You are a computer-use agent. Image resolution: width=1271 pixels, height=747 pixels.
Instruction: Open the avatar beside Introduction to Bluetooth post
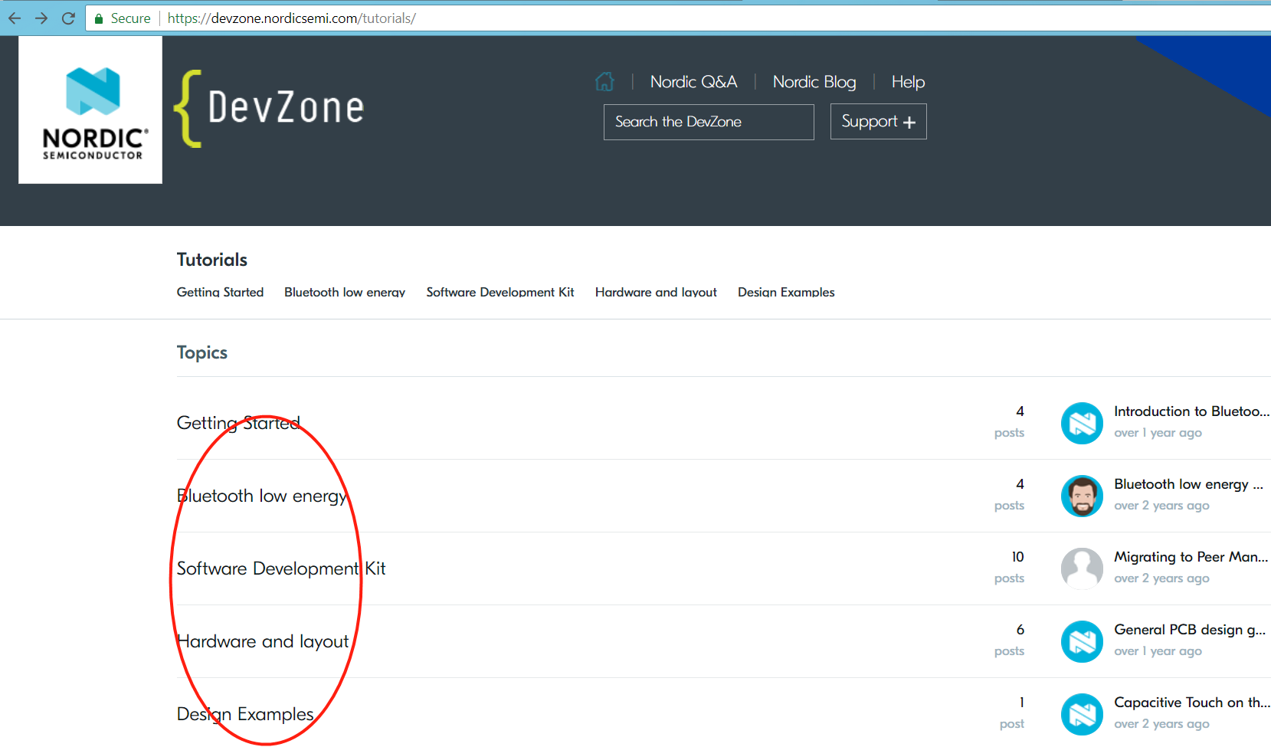tap(1082, 423)
